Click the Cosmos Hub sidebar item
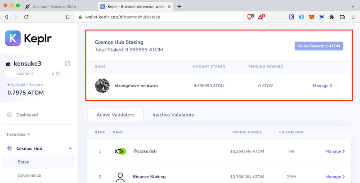 [x=29, y=148]
